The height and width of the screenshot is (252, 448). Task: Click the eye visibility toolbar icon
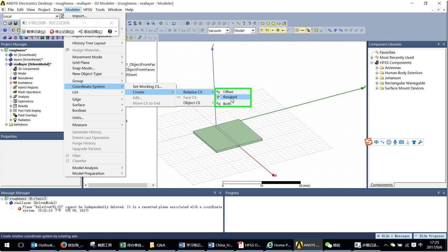(x=188, y=23)
